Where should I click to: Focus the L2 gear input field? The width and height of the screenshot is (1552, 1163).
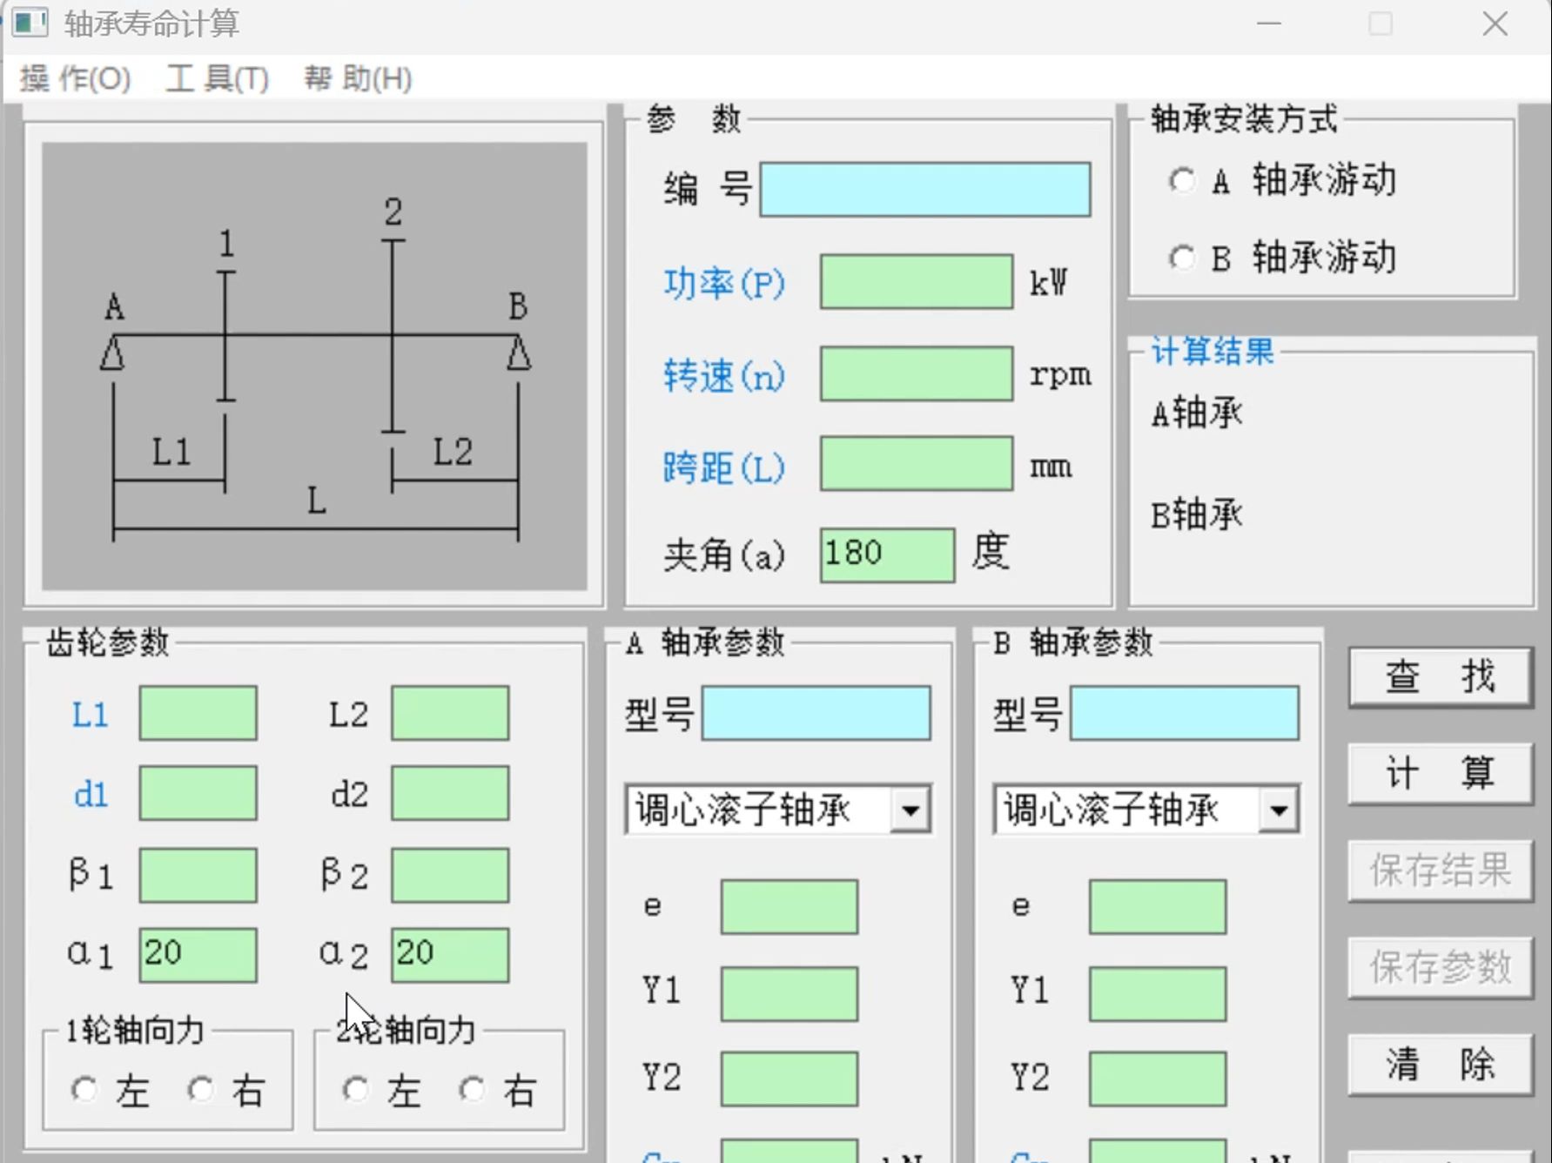pyautogui.click(x=450, y=713)
